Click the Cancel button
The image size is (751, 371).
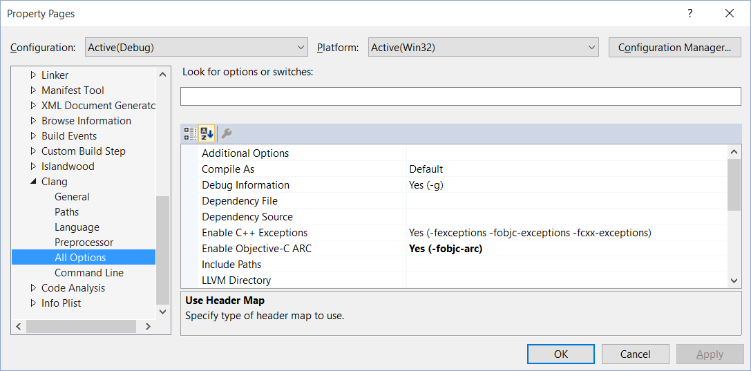(635, 354)
